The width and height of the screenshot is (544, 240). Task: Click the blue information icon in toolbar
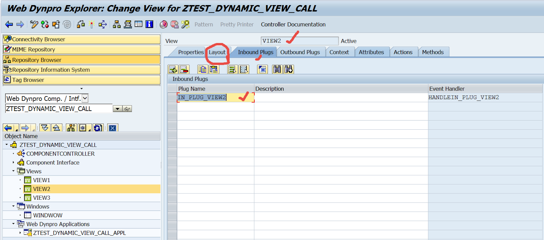coord(149,24)
